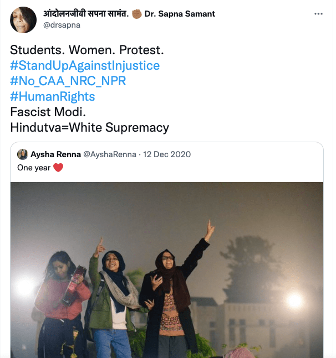Screen dimensions: 336x358
Task: Open the three-dot more options menu
Action: 318,14
